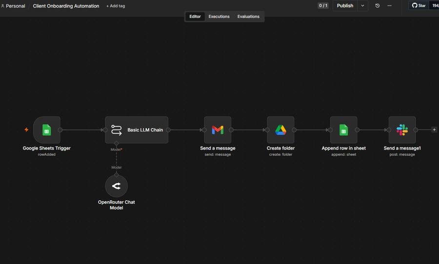The width and height of the screenshot is (439, 264).
Task: Click the 'OpenRouter Chat Model' label
Action: (117, 205)
